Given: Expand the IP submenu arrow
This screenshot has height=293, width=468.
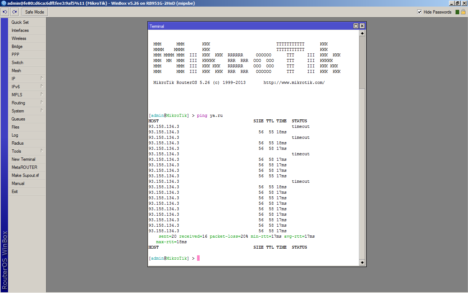Looking at the screenshot, I should coord(42,78).
